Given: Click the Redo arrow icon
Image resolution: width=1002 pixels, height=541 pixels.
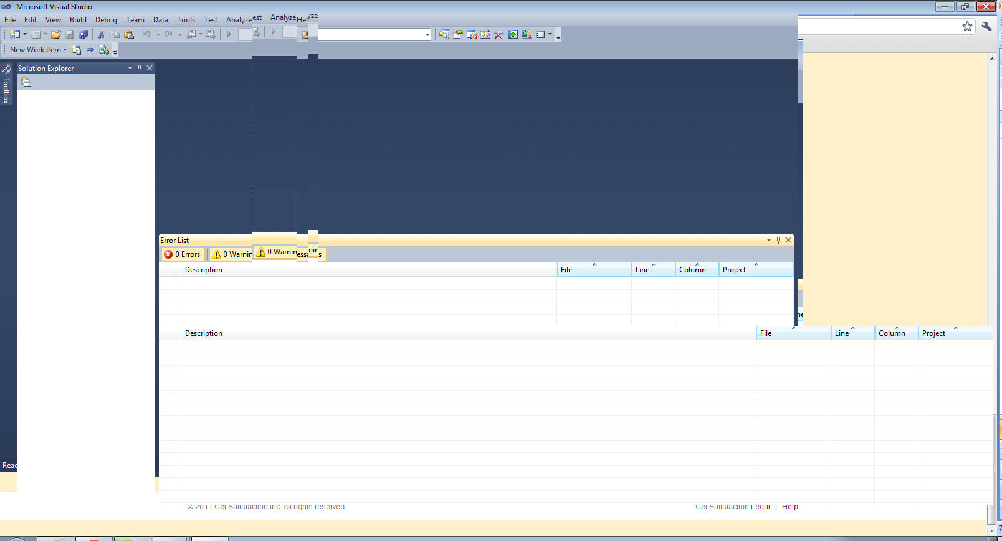Looking at the screenshot, I should point(169,34).
